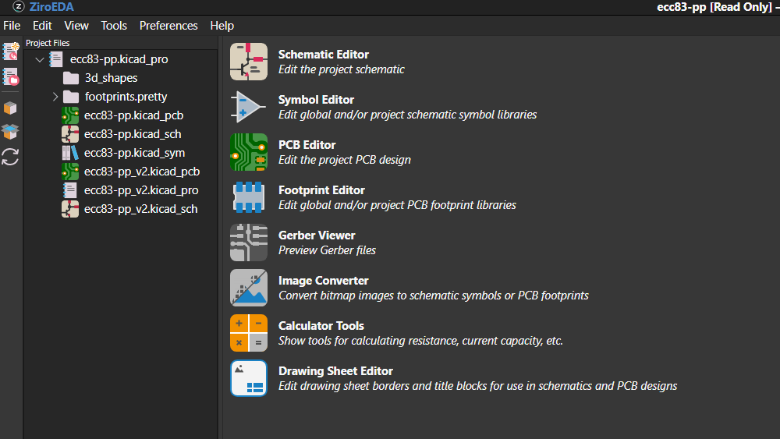780x439 pixels.
Task: Click the Footprint Editor title text
Action: coord(321,190)
